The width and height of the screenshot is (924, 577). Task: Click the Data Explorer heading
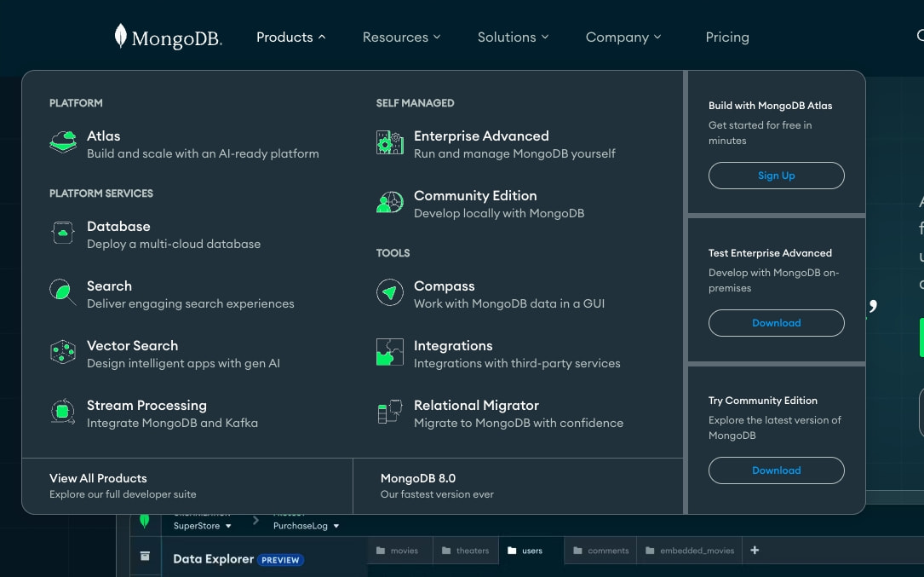(213, 559)
